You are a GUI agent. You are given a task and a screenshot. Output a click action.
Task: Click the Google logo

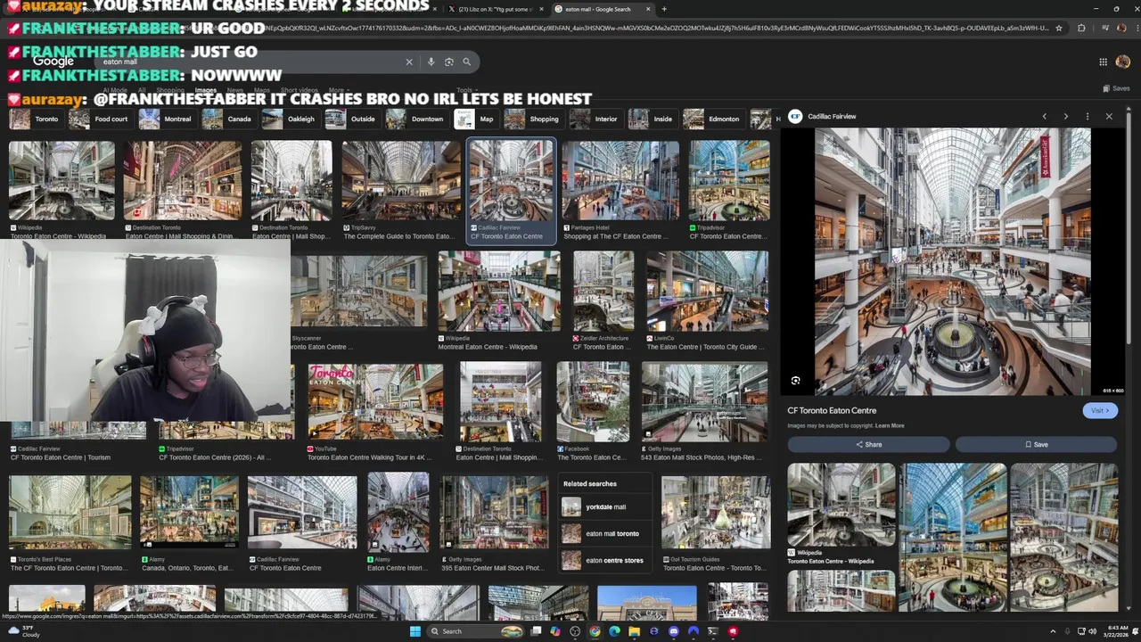coord(53,62)
